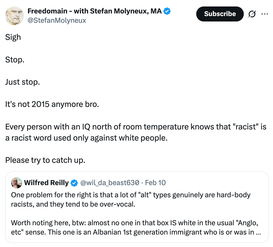
Task: Click the "Please try to catch up." line
Action: coord(45,160)
